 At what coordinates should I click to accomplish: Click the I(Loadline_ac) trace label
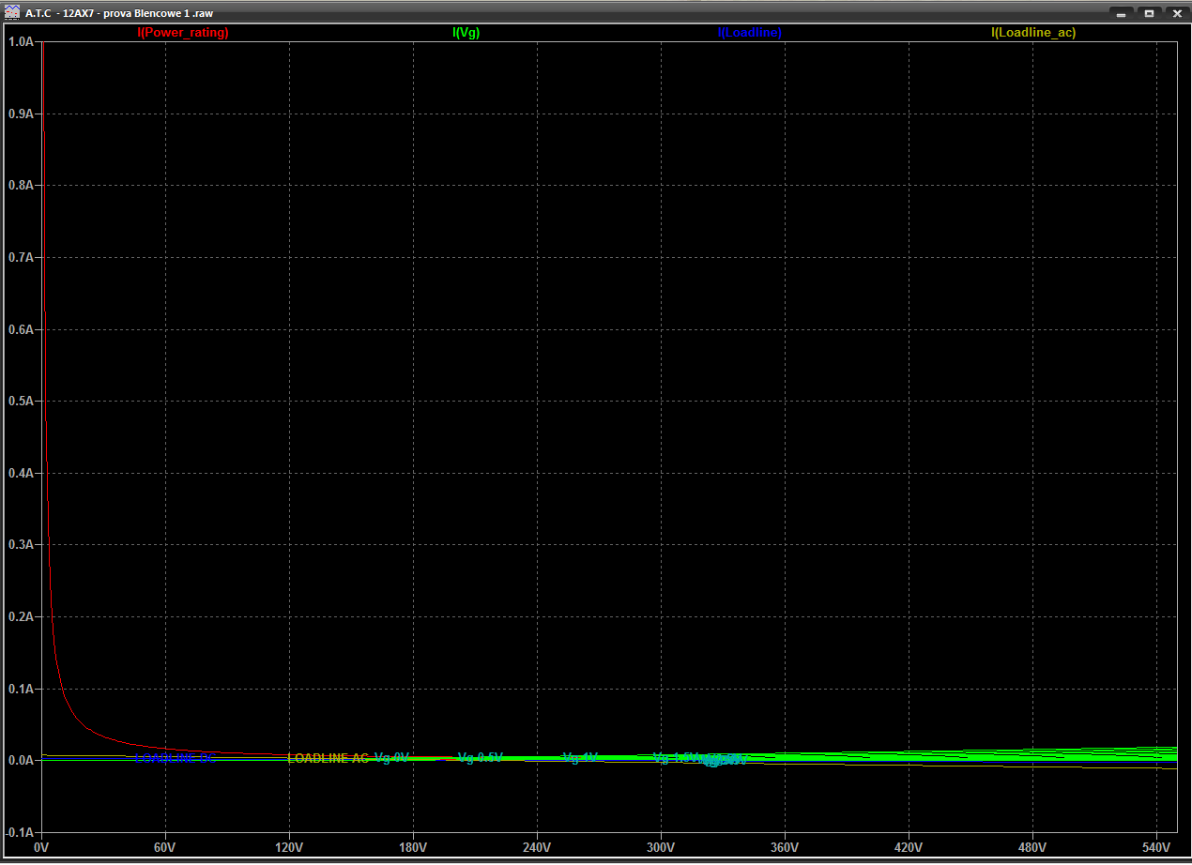coord(1033,33)
